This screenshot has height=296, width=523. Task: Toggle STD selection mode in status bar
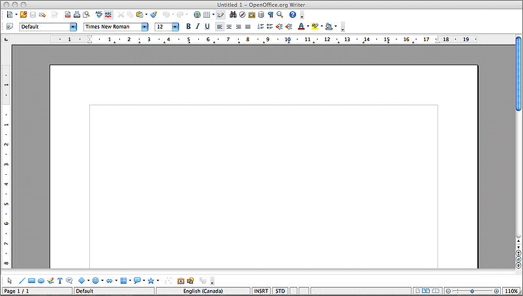(x=280, y=291)
